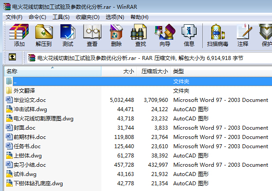Click packed size value 432,997

click(158, 165)
